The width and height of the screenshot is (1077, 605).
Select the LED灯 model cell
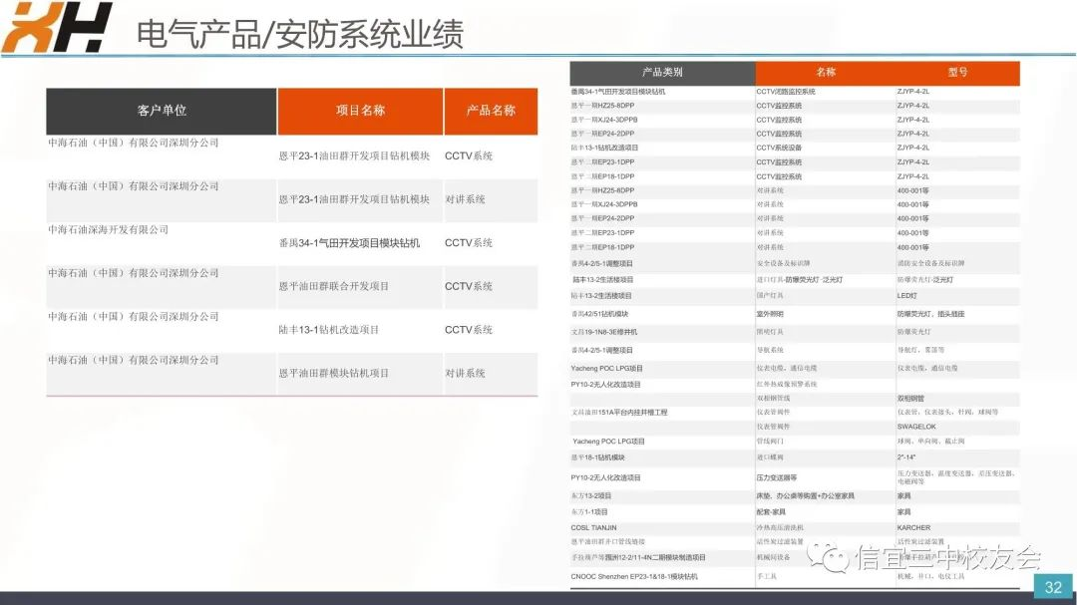[906, 296]
